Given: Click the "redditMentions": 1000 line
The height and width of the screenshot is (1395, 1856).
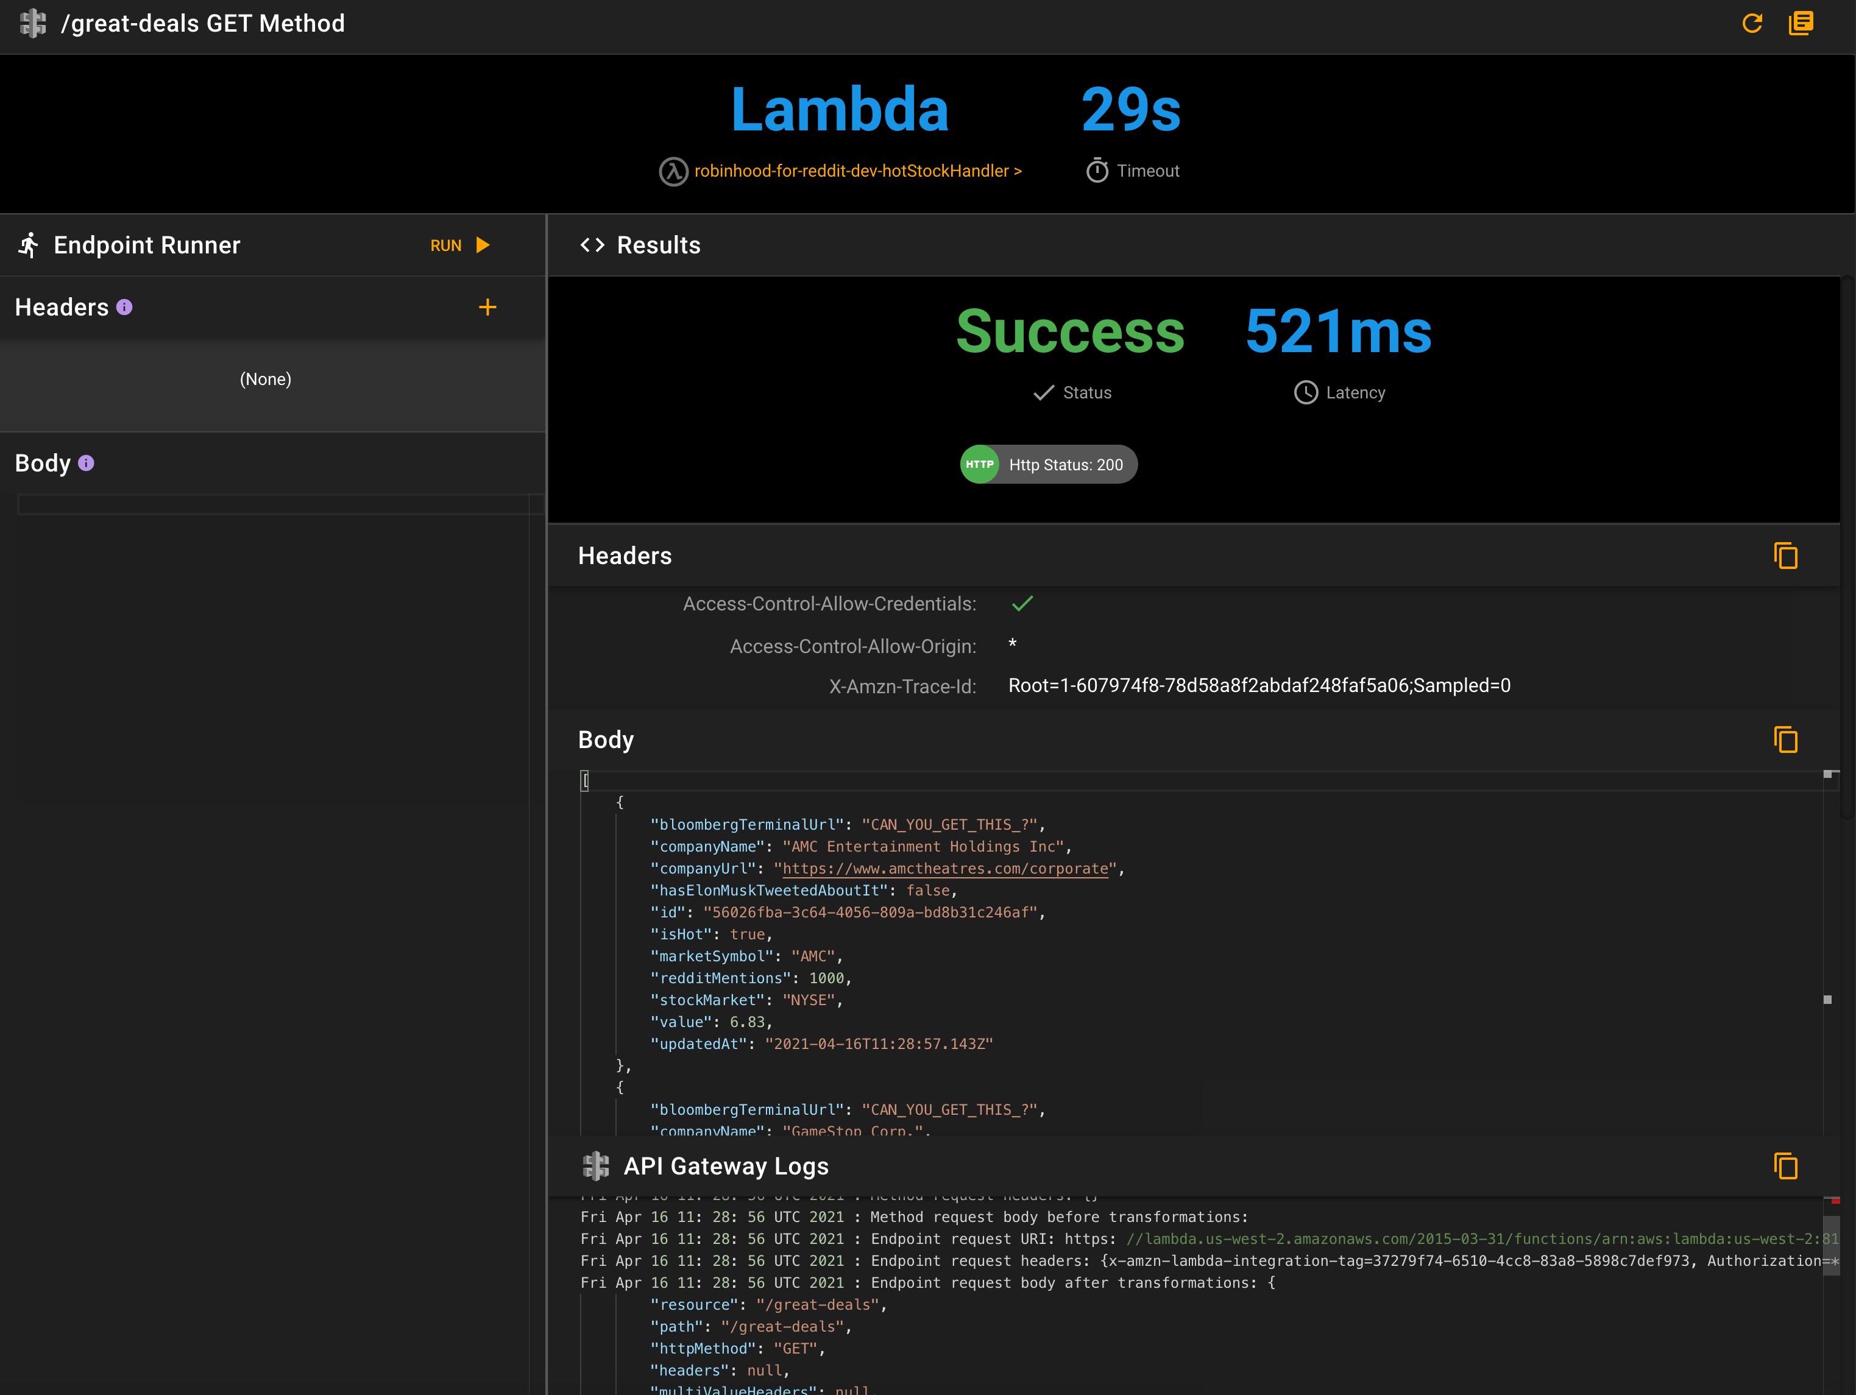Looking at the screenshot, I should [751, 978].
